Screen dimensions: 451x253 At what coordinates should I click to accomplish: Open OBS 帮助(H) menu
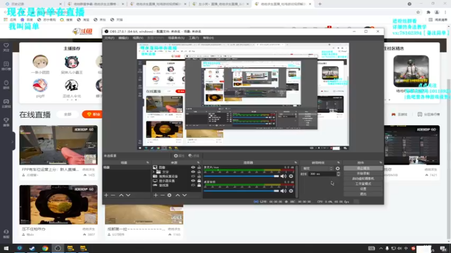pos(208,38)
